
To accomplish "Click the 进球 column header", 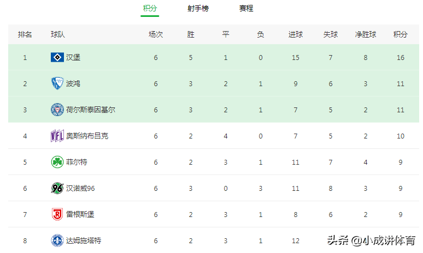I will (296, 34).
